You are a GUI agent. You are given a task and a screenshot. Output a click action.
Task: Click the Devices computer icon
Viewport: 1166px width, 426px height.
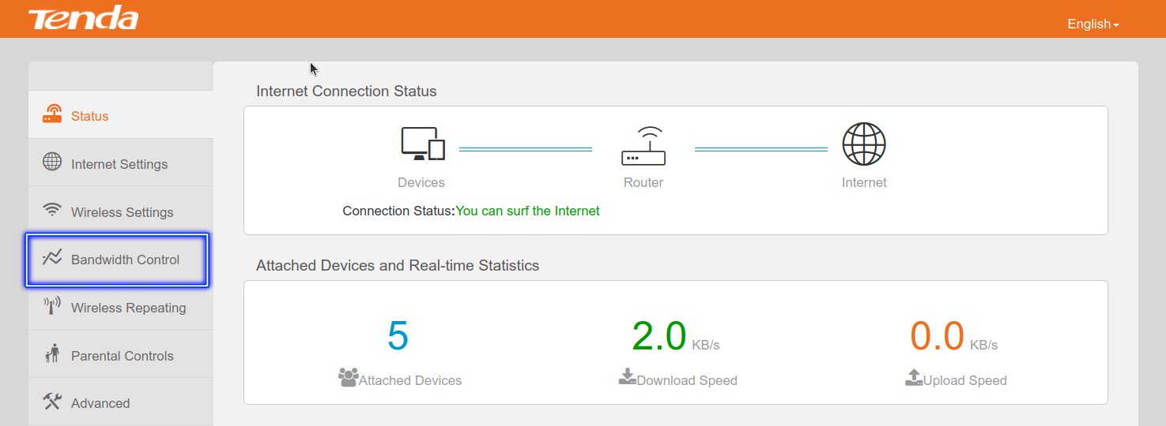tap(423, 143)
